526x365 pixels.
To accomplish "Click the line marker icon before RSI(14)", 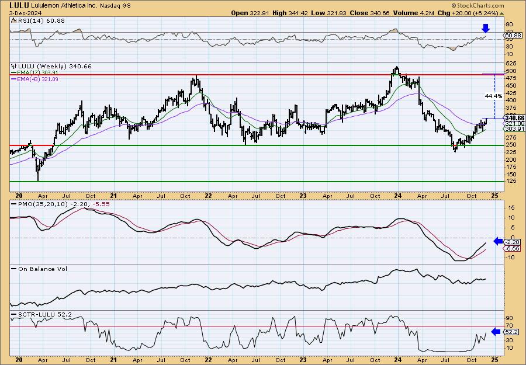I will point(13,20).
